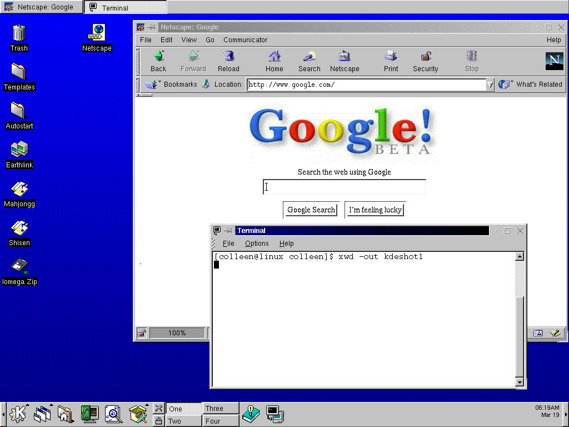Click the page proxy icon beside Location
This screenshot has height=427, width=569.
pos(206,85)
